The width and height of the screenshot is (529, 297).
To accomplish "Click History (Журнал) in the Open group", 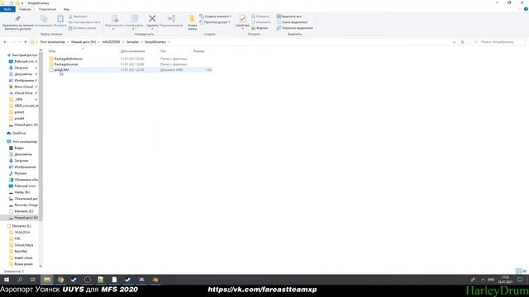I will 260,28.
